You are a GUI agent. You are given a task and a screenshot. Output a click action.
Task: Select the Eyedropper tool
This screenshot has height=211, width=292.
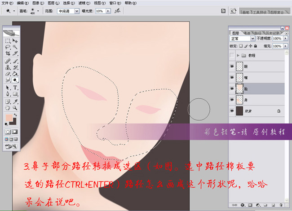[x=15, y=101]
